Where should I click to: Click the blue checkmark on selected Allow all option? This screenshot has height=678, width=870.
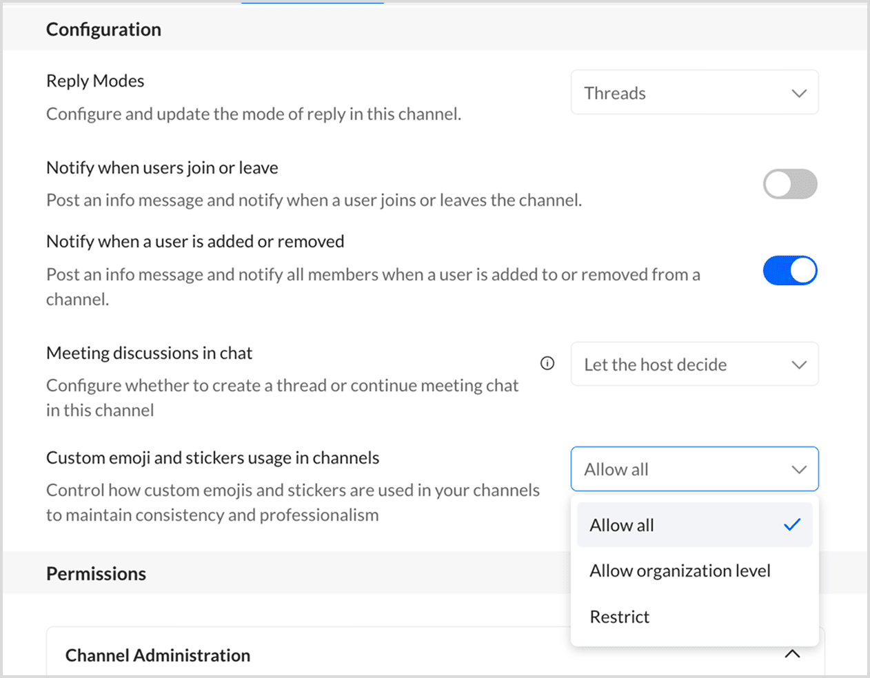click(792, 525)
